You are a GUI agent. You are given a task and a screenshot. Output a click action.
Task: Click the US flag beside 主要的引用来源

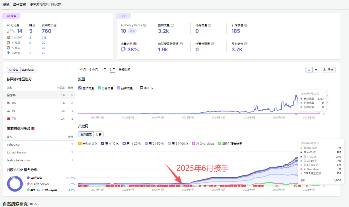coord(33,129)
